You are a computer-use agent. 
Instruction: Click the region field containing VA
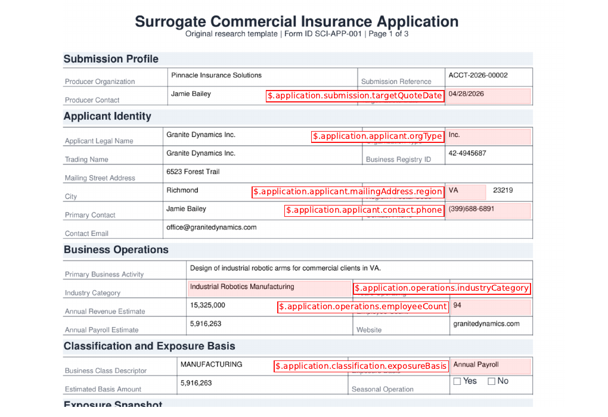[x=466, y=192]
